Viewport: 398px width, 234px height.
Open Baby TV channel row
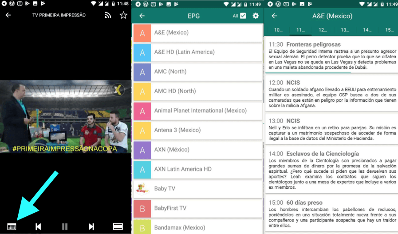coord(198,189)
